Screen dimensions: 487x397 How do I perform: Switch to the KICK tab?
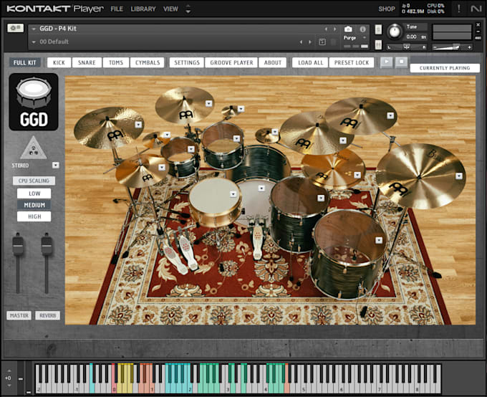[x=59, y=62]
